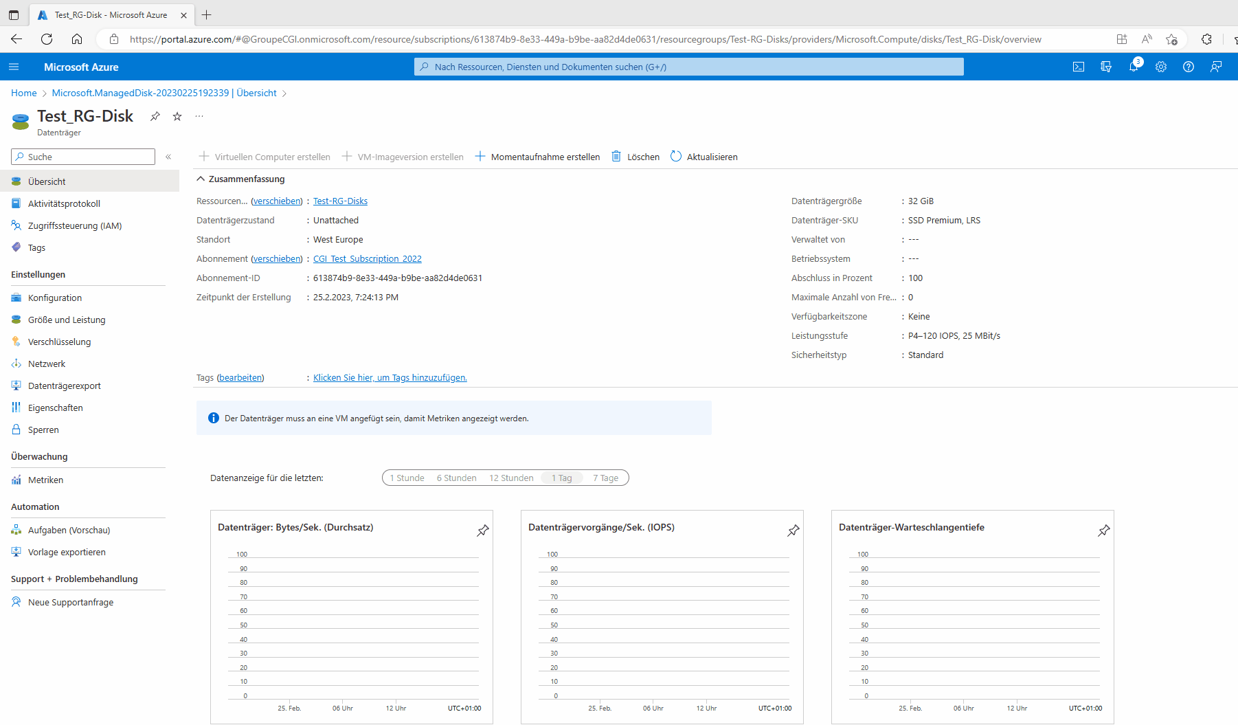This screenshot has height=725, width=1238.
Task: Pin Test_RG-Disk to the dashboard
Action: [155, 116]
